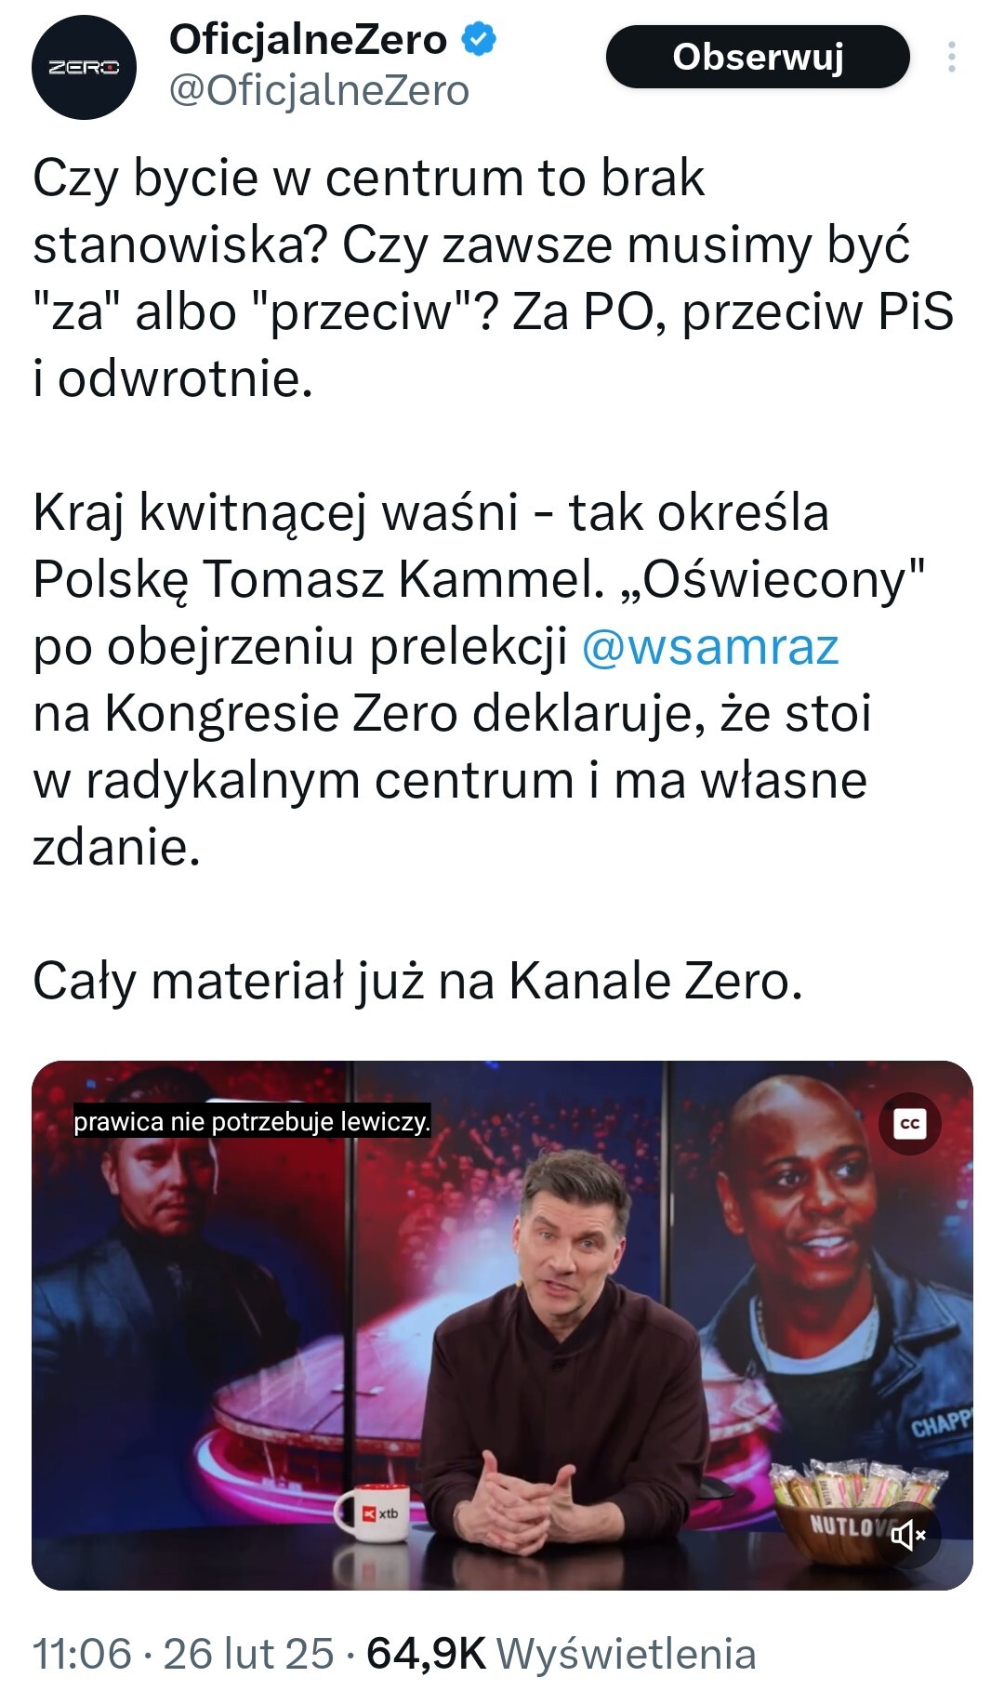Viewport: 1004px width, 1704px height.
Task: Open the @OficjalneZero handle link
Action: [319, 91]
